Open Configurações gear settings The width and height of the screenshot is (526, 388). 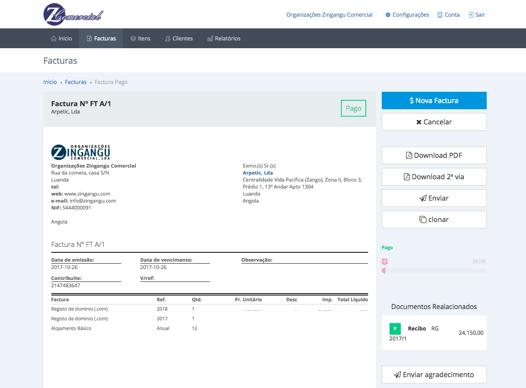(407, 15)
